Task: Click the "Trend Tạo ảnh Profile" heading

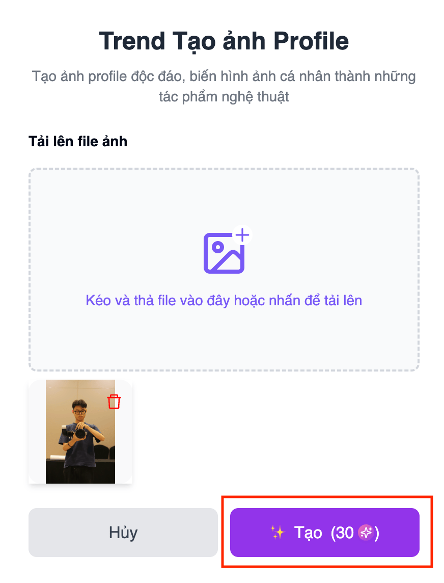Action: pyautogui.click(x=224, y=41)
